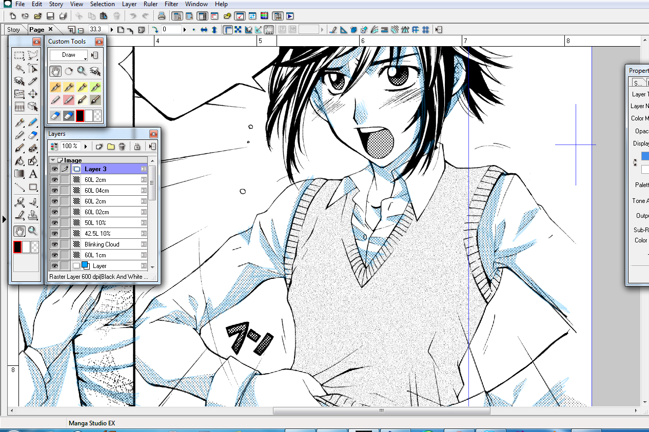Select the Rotate tool in Custom Tools
This screenshot has height=432, width=649.
coord(68,71)
